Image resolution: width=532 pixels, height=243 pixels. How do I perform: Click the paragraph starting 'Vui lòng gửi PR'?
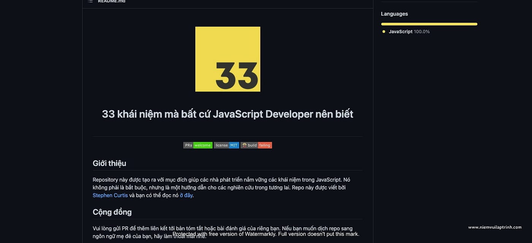223,232
